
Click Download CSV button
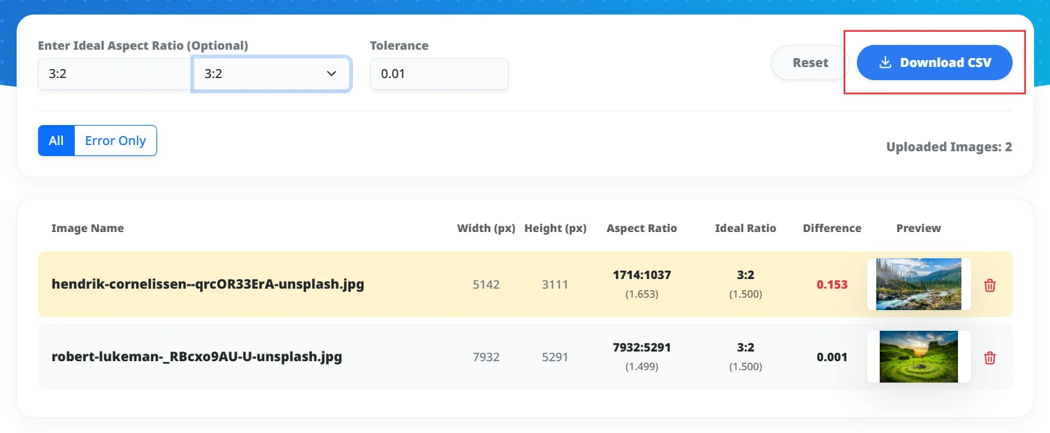pos(934,63)
